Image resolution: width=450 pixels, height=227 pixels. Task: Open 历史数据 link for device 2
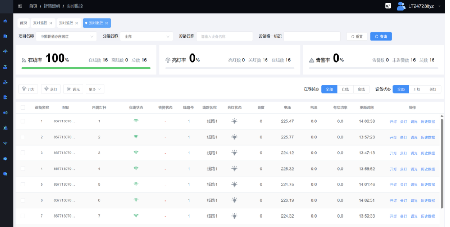[428, 138]
